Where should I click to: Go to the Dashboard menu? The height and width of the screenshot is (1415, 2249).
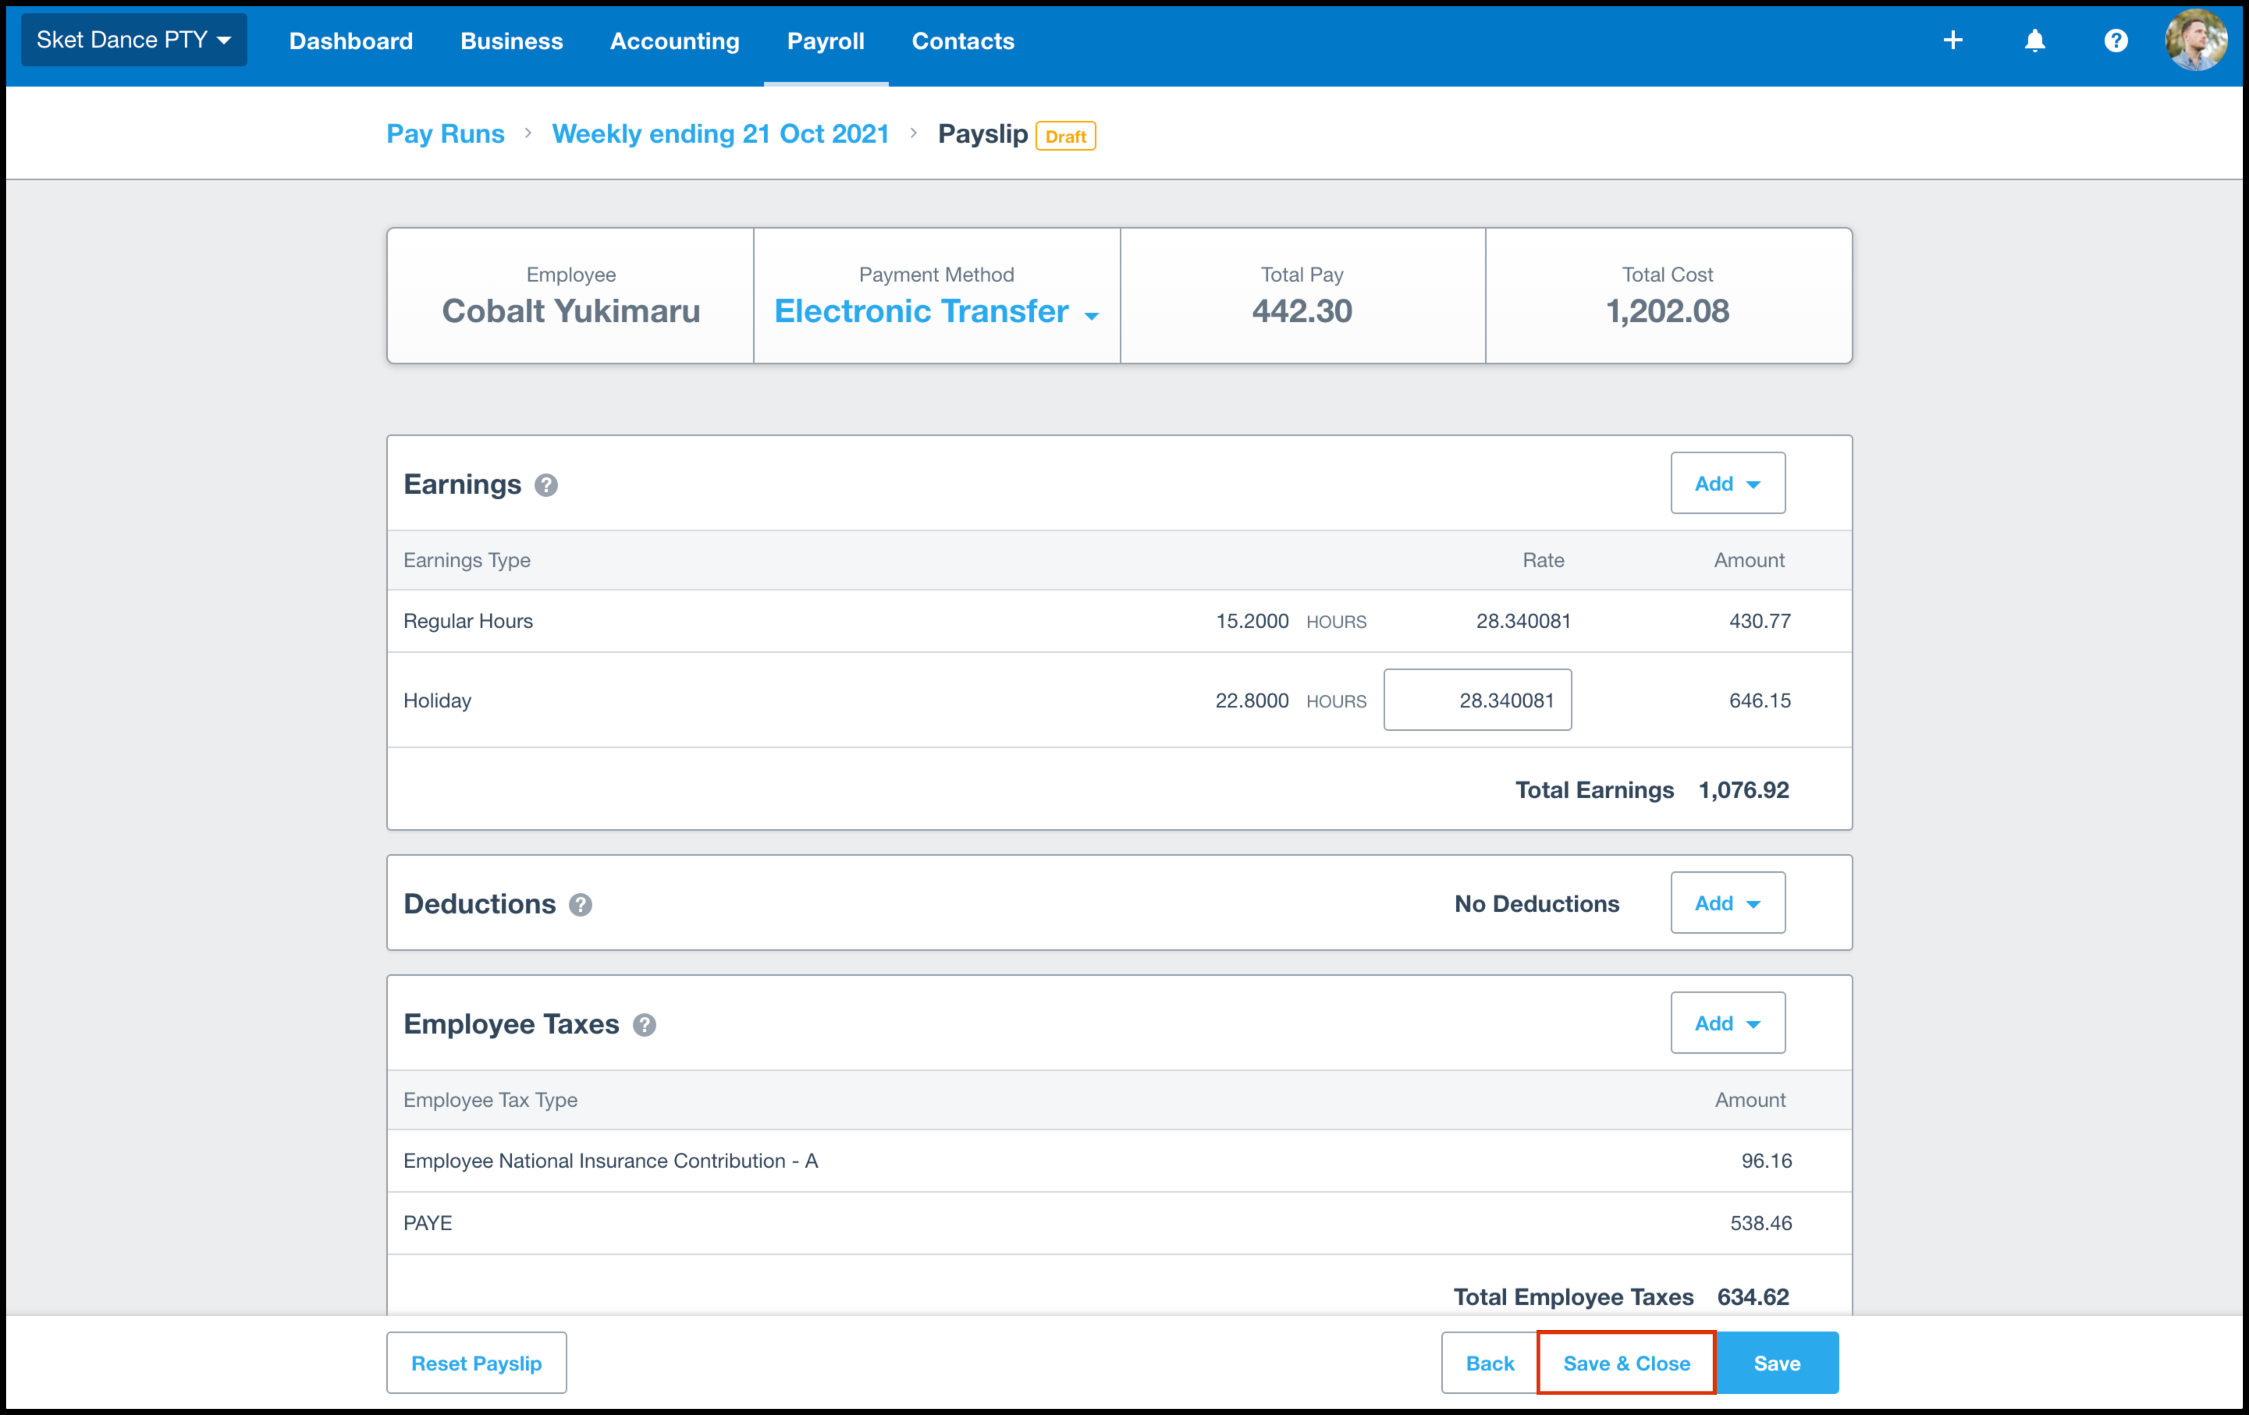(350, 41)
